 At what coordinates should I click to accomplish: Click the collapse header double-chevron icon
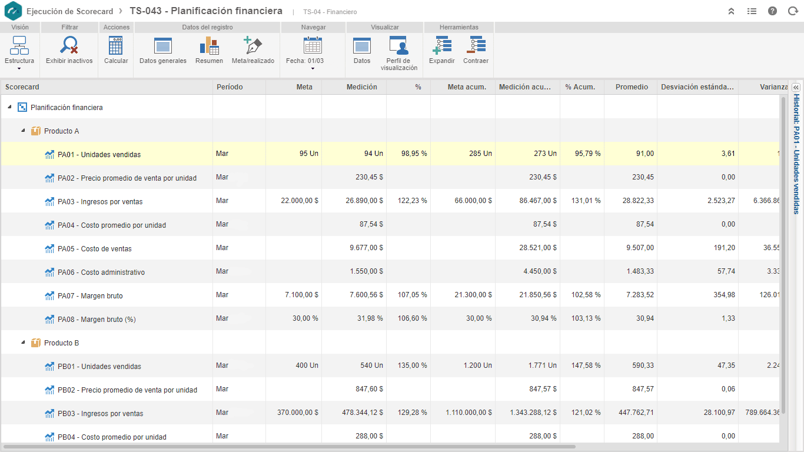[731, 11]
